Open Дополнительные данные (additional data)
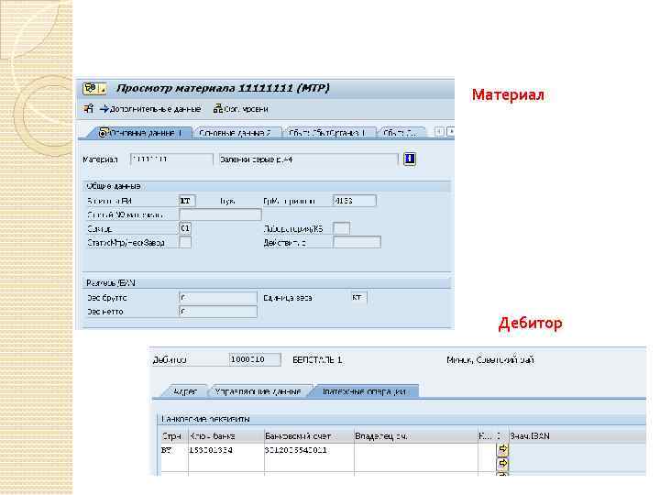The height and width of the screenshot is (495, 660). click(x=150, y=109)
